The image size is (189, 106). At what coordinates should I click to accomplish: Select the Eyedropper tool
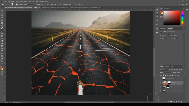coord(2,26)
